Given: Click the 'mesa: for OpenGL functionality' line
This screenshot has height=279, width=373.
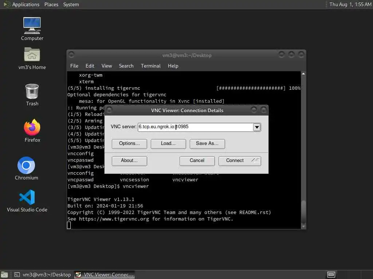Looking at the screenshot, I should pos(152,101).
